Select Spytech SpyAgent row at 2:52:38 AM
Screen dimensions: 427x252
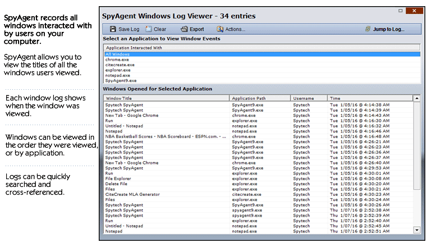258,210
